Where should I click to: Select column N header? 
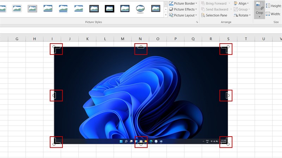[x=140, y=39]
